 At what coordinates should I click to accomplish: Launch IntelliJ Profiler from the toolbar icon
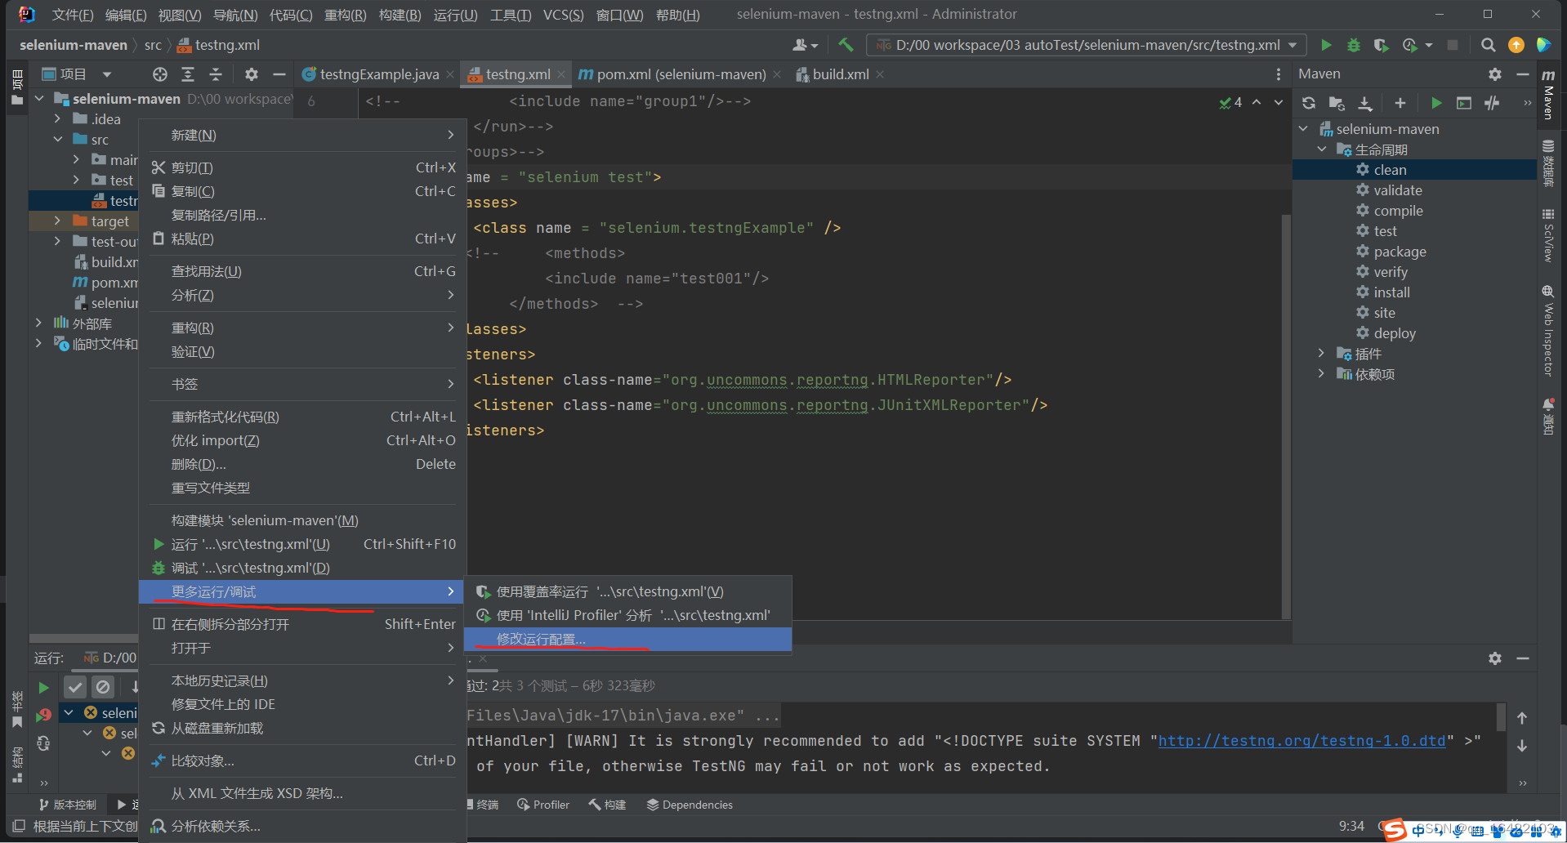point(1409,45)
